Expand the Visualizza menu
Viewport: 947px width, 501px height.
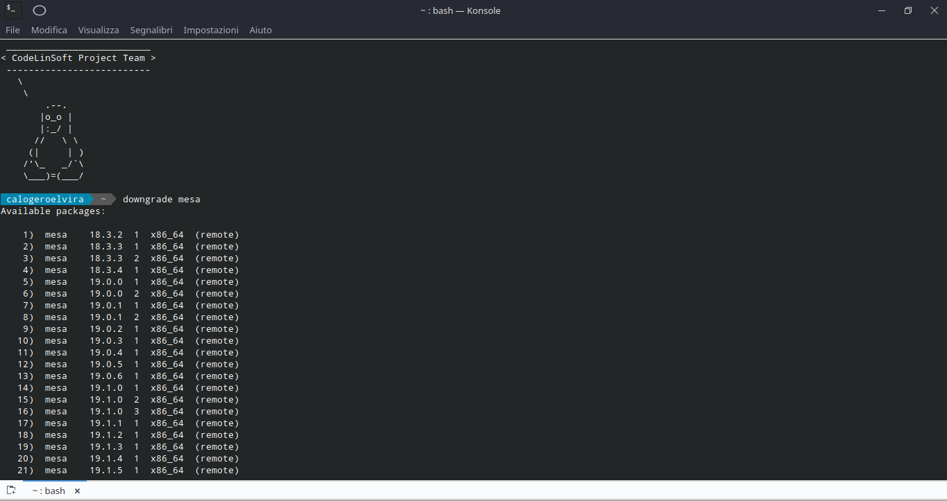coord(99,30)
